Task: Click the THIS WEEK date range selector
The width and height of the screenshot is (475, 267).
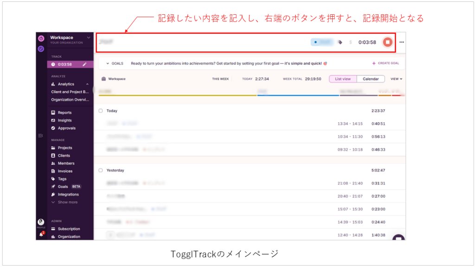Action: click(220, 79)
